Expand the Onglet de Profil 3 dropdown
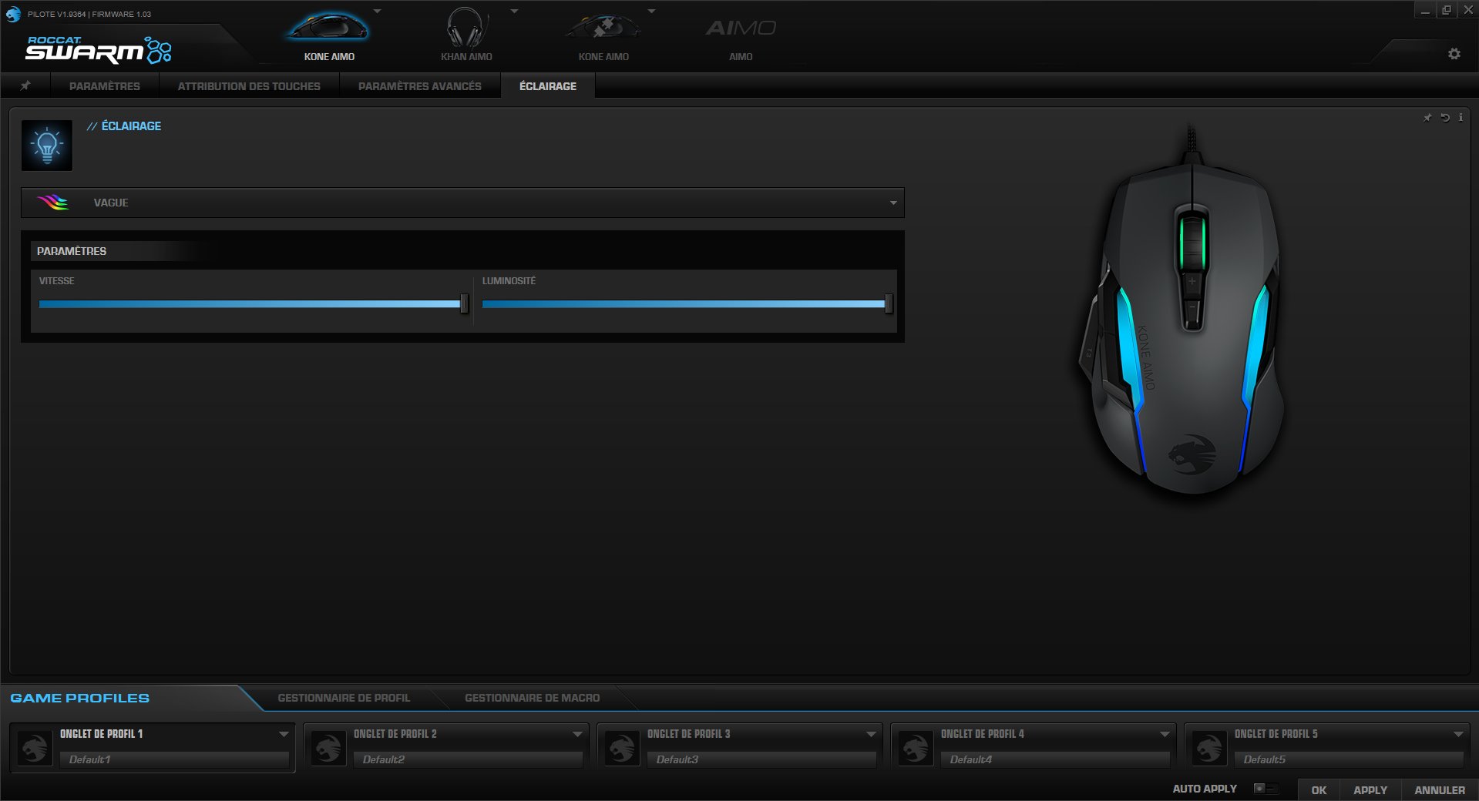The height and width of the screenshot is (801, 1479). pyautogui.click(x=870, y=734)
